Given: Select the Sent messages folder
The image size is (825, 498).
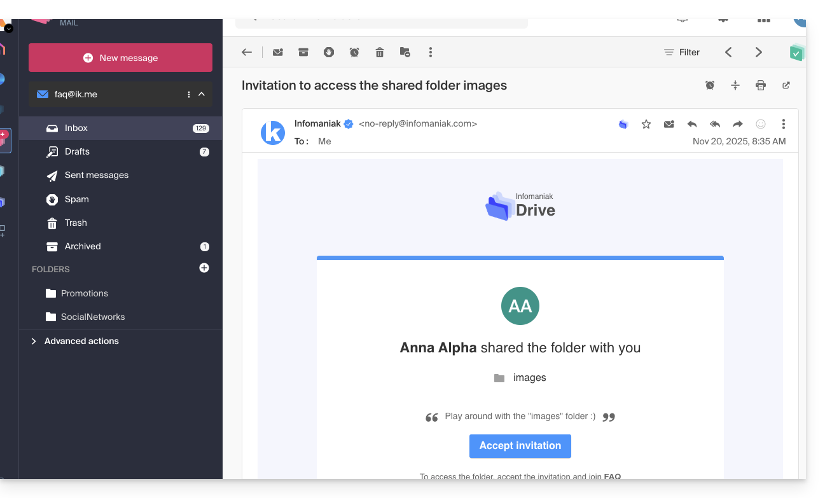Looking at the screenshot, I should coord(96,176).
